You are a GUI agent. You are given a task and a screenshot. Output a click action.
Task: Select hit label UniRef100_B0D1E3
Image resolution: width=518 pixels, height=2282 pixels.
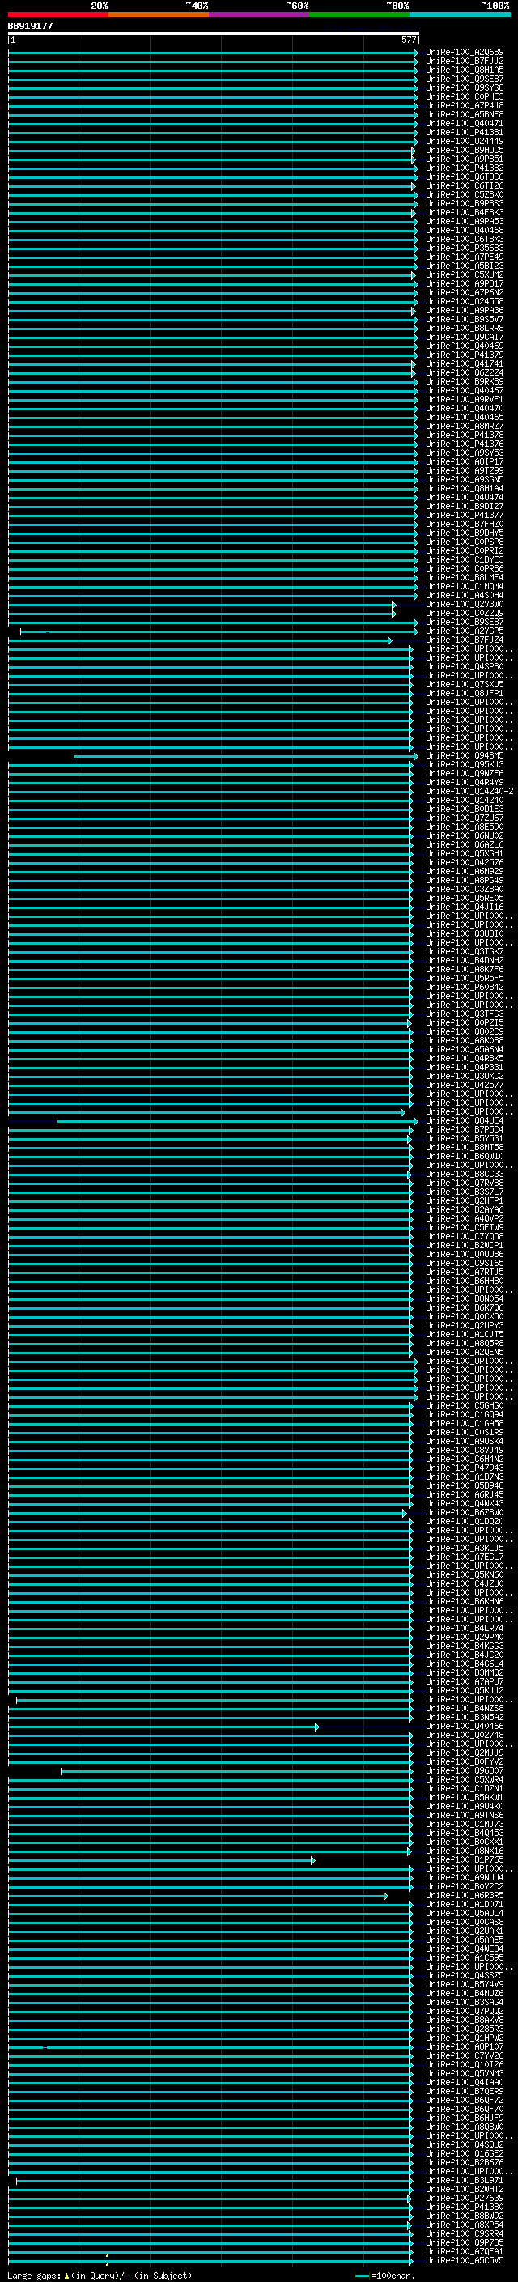coord(465,809)
